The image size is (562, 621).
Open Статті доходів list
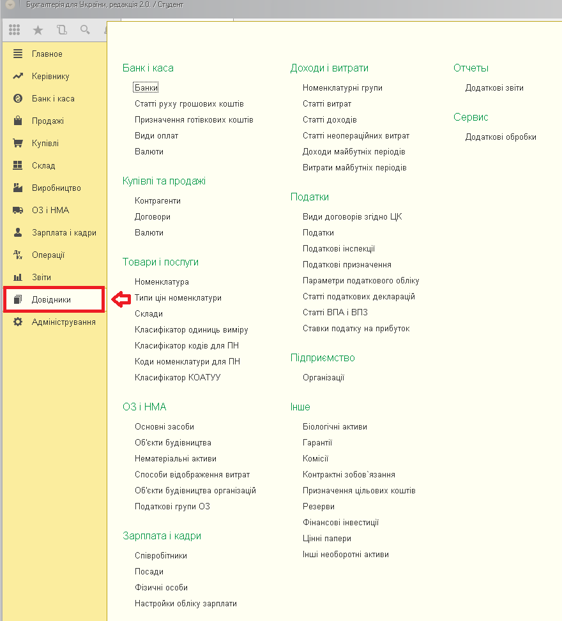tap(330, 119)
